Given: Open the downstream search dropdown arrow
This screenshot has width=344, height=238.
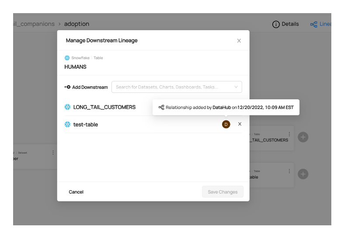Looking at the screenshot, I should click(x=236, y=87).
